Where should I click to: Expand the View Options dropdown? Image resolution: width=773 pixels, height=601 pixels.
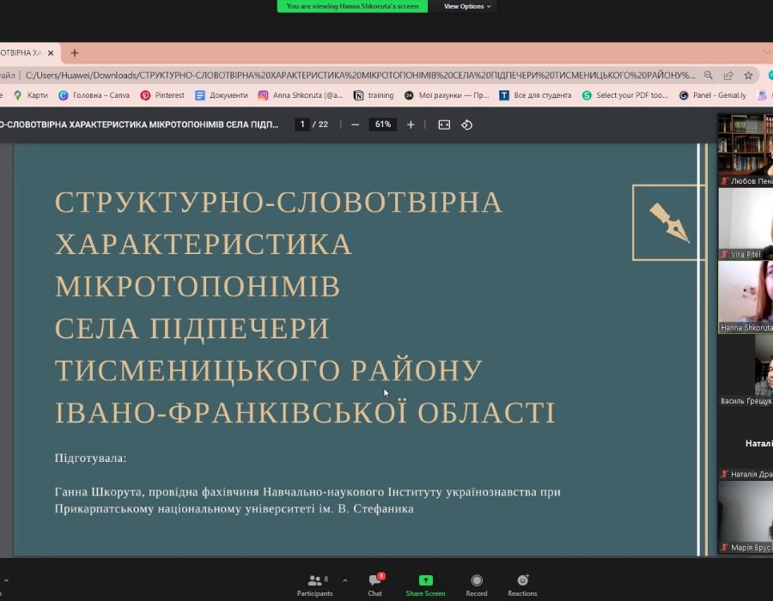(x=465, y=6)
